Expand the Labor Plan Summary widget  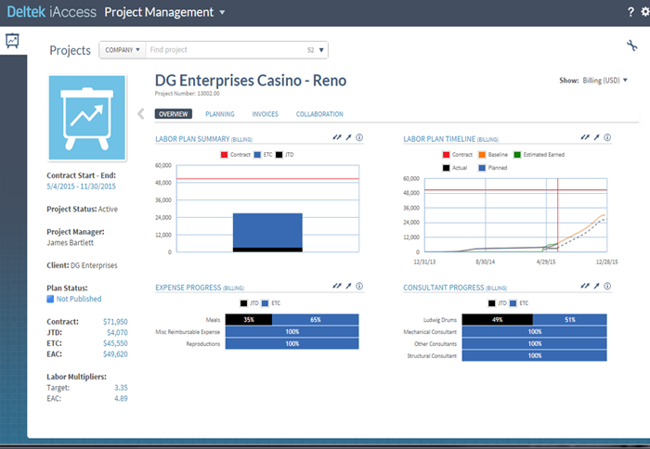[336, 137]
